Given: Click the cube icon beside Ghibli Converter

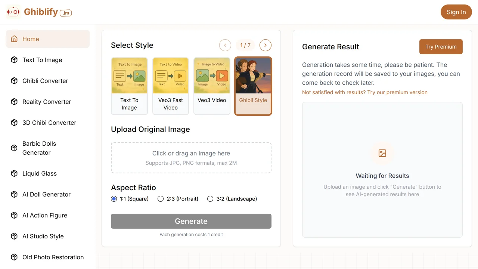Looking at the screenshot, I should 14,81.
